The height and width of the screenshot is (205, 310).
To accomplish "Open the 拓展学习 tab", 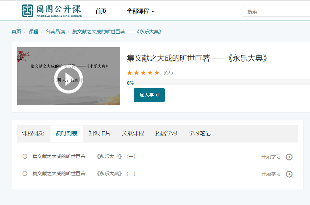I will (166, 133).
